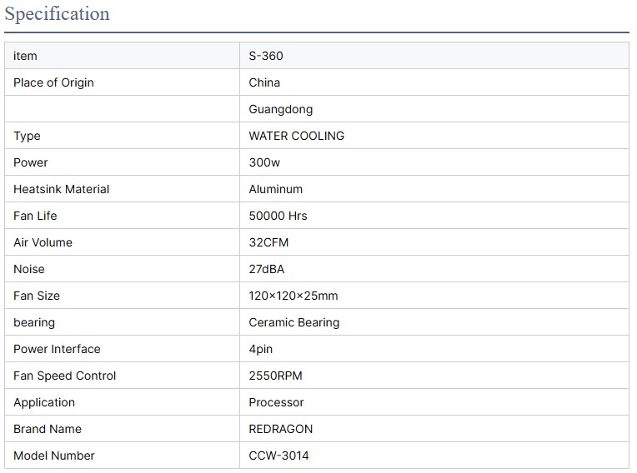Click the Ceramic Bearing value
The width and height of the screenshot is (637, 473).
(x=293, y=322)
